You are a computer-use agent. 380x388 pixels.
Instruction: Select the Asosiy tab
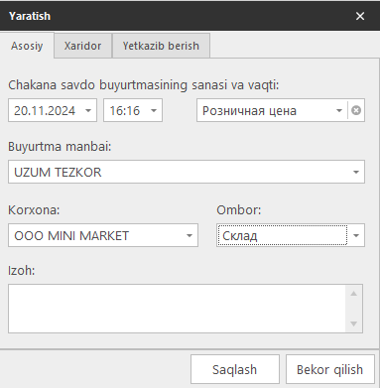coord(27,46)
